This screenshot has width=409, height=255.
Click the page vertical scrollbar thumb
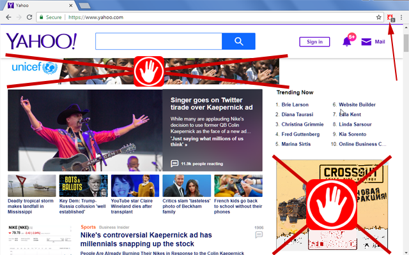(406, 43)
